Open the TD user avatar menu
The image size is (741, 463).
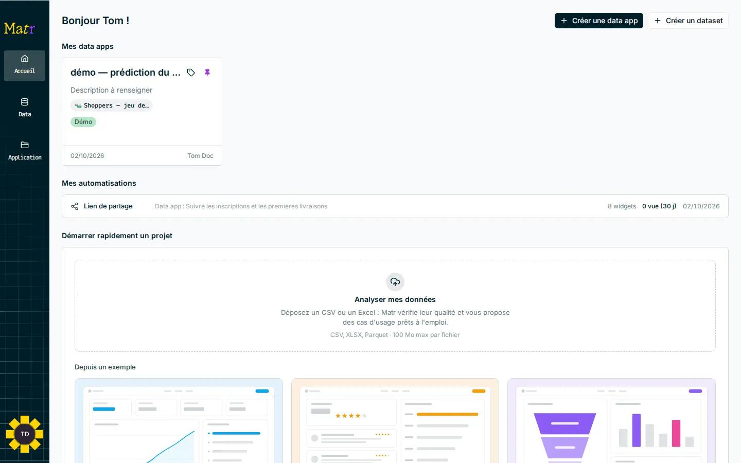[25, 434]
